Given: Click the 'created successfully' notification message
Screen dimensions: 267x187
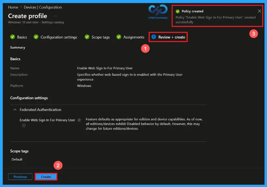Looking at the screenshot, I should pos(215,20).
